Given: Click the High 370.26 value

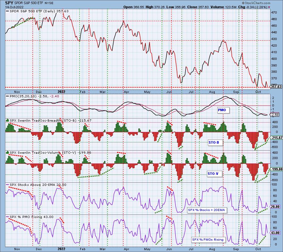Looking at the screenshot, I should pos(155,7).
